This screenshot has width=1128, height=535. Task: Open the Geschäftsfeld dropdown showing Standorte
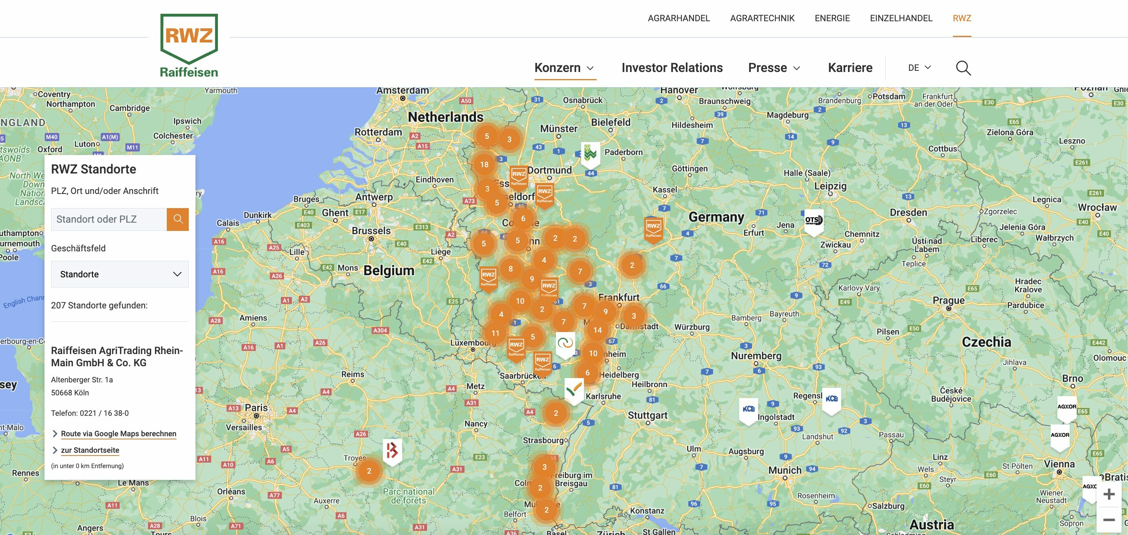[120, 274]
